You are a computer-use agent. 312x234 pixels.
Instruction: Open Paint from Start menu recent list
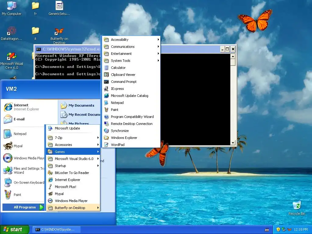pos(23,195)
